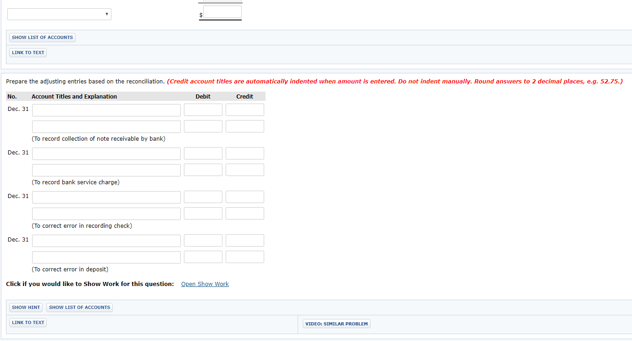Screen dimensions: 632x341
Task: Click account title field above check error explanation
Action: pyautogui.click(x=106, y=214)
